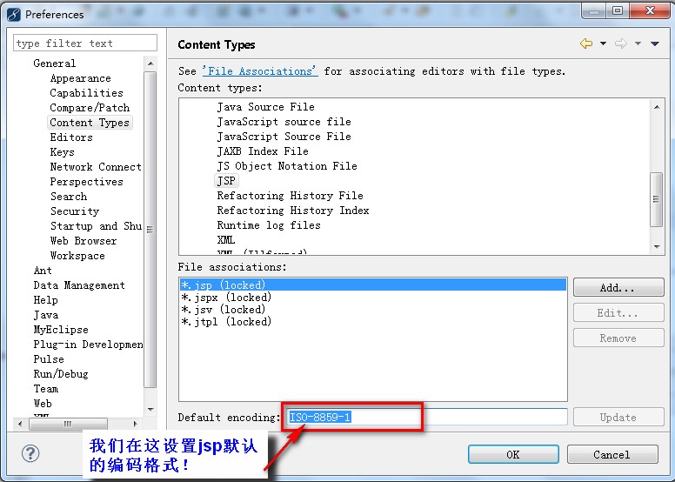Select JavaScript source file content type
Viewport: 675px width, 482px height.
click(x=284, y=122)
